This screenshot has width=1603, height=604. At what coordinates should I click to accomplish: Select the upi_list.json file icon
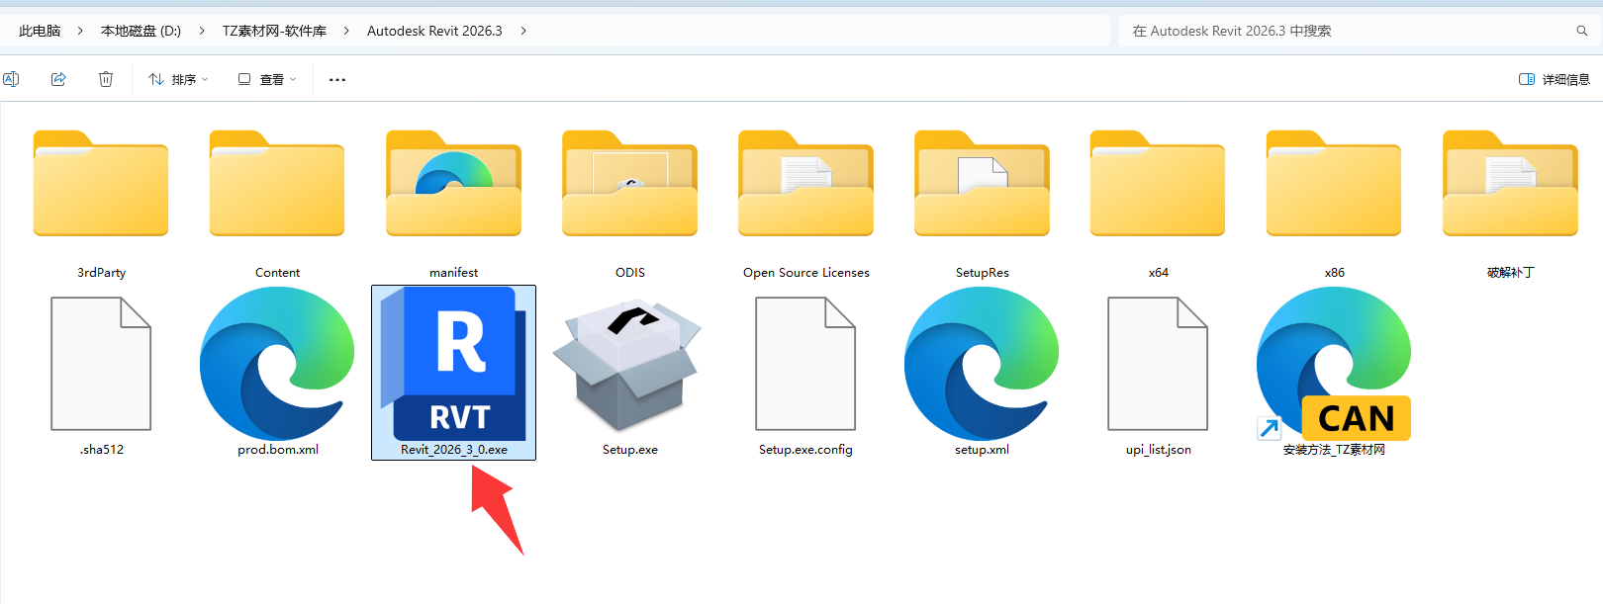(x=1158, y=364)
